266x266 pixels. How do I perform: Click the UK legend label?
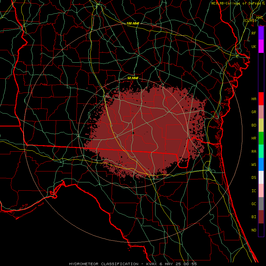[x=254, y=46]
